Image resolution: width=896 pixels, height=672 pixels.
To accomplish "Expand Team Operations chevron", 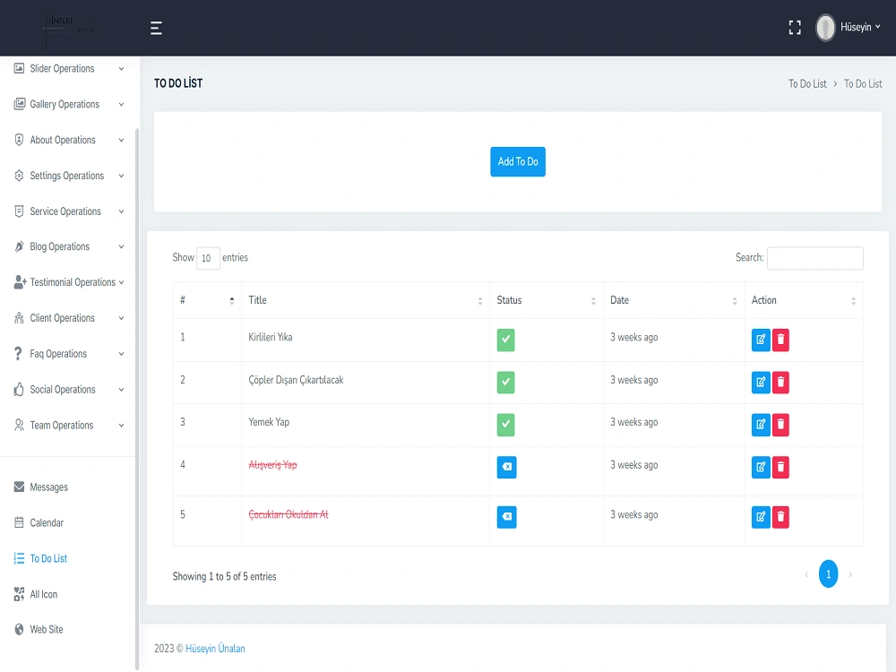I will [121, 425].
